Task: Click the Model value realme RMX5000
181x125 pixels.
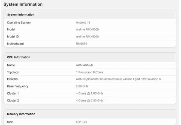Action: [87, 29]
